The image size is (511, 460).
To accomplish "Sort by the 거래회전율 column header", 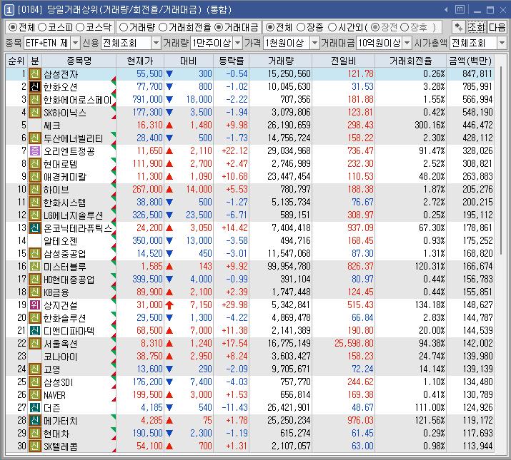I will click(410, 61).
